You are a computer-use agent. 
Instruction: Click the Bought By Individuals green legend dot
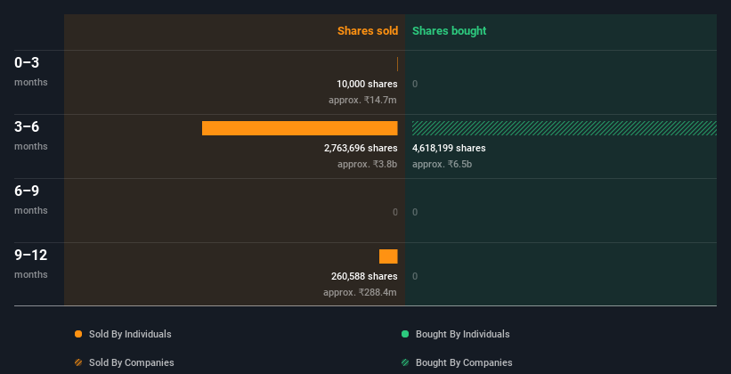pos(405,334)
